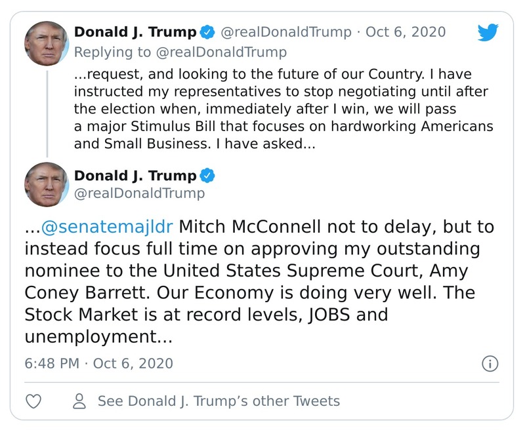Select Donald Trump's profile picture on the top tweet
The width and height of the screenshot is (525, 436).
(47, 38)
